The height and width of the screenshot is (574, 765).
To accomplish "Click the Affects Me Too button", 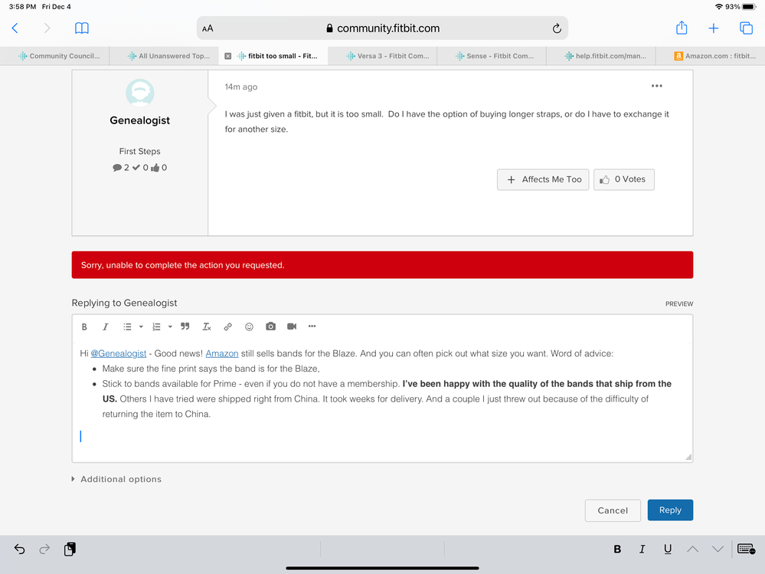I will [543, 179].
